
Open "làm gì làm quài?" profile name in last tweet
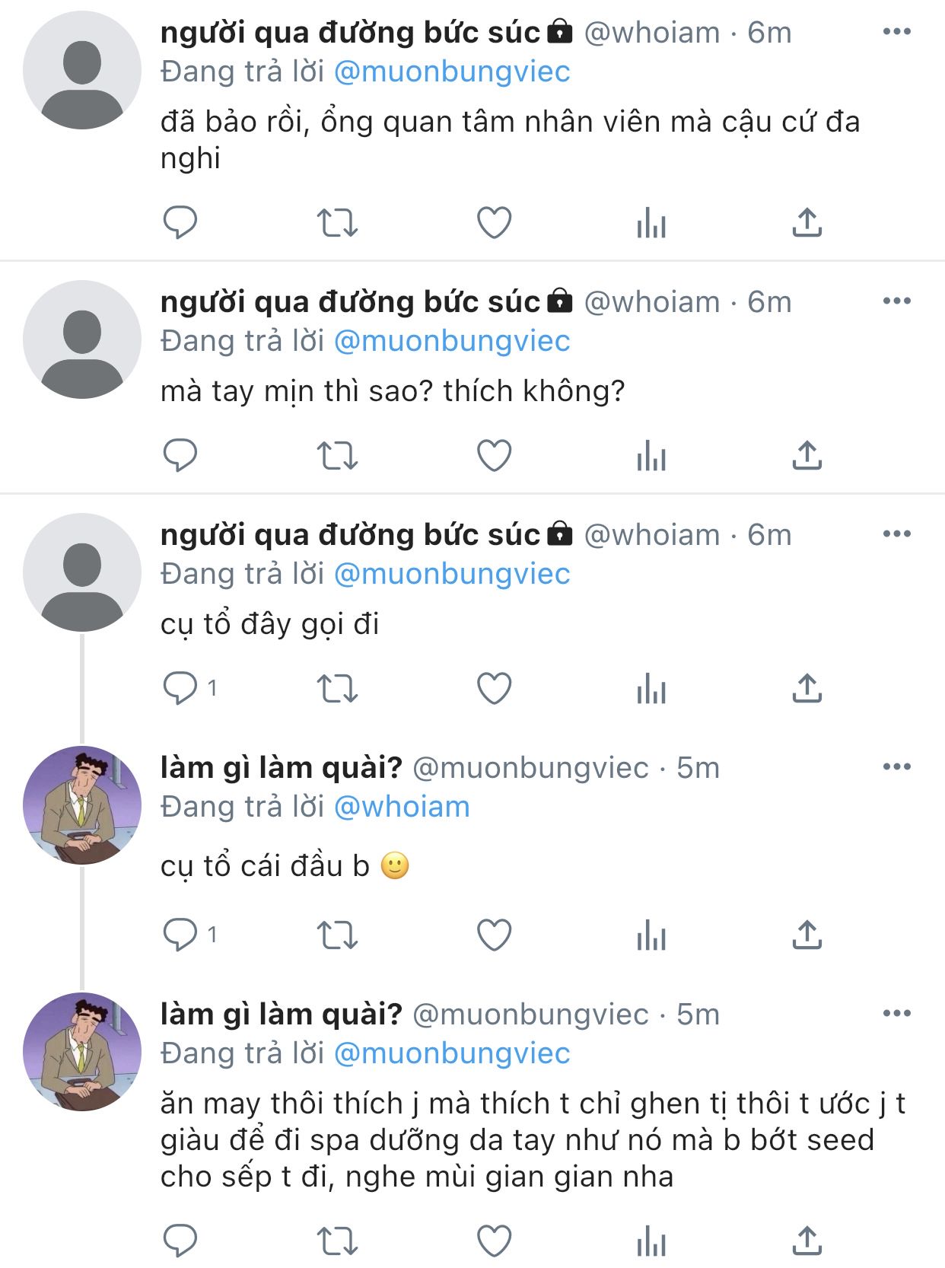[281, 1015]
